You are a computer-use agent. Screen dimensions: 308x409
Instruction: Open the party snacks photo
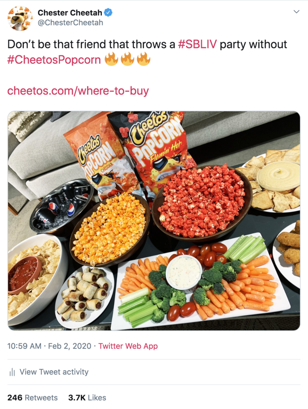click(x=154, y=221)
